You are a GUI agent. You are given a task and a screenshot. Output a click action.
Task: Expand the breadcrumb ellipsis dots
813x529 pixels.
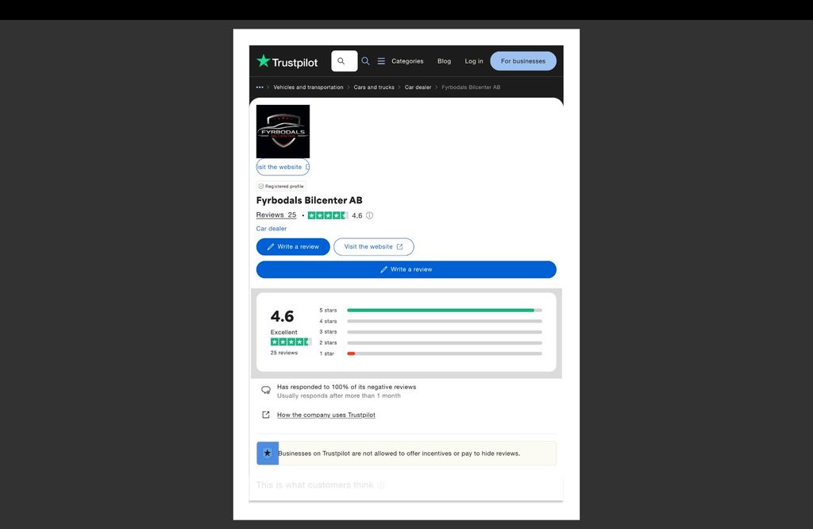pos(260,87)
